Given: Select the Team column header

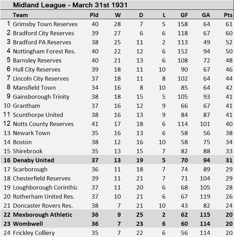Looking at the screenshot, I should coord(20,15).
